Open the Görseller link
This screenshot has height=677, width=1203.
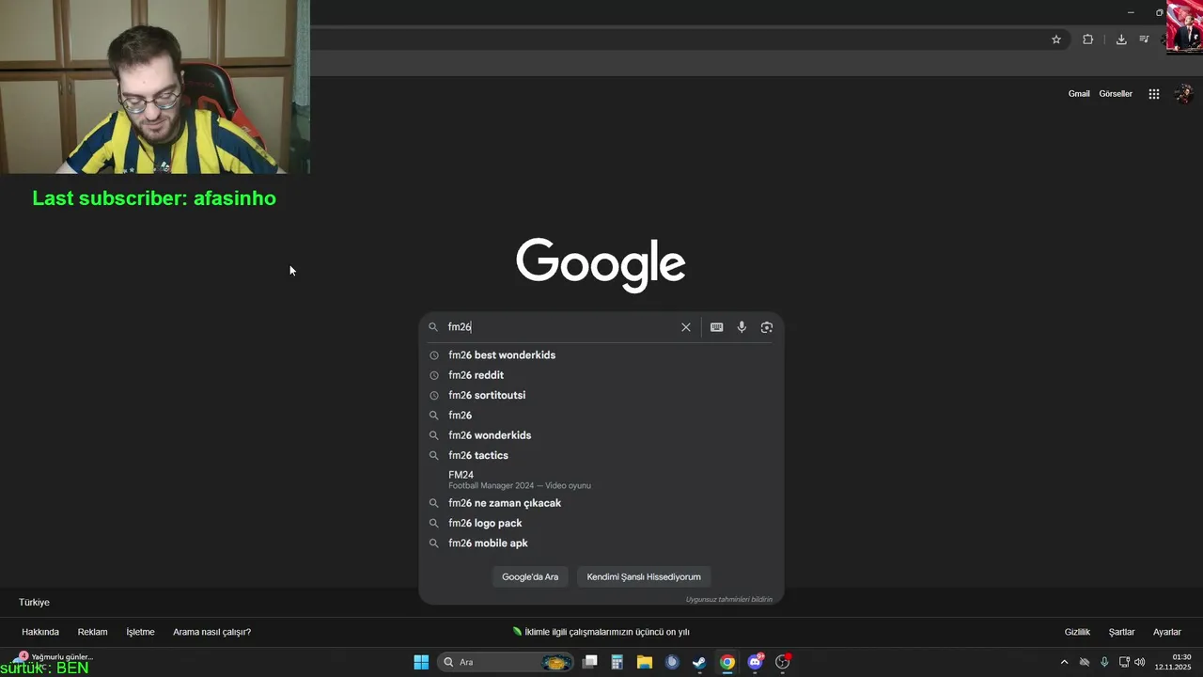point(1116,94)
